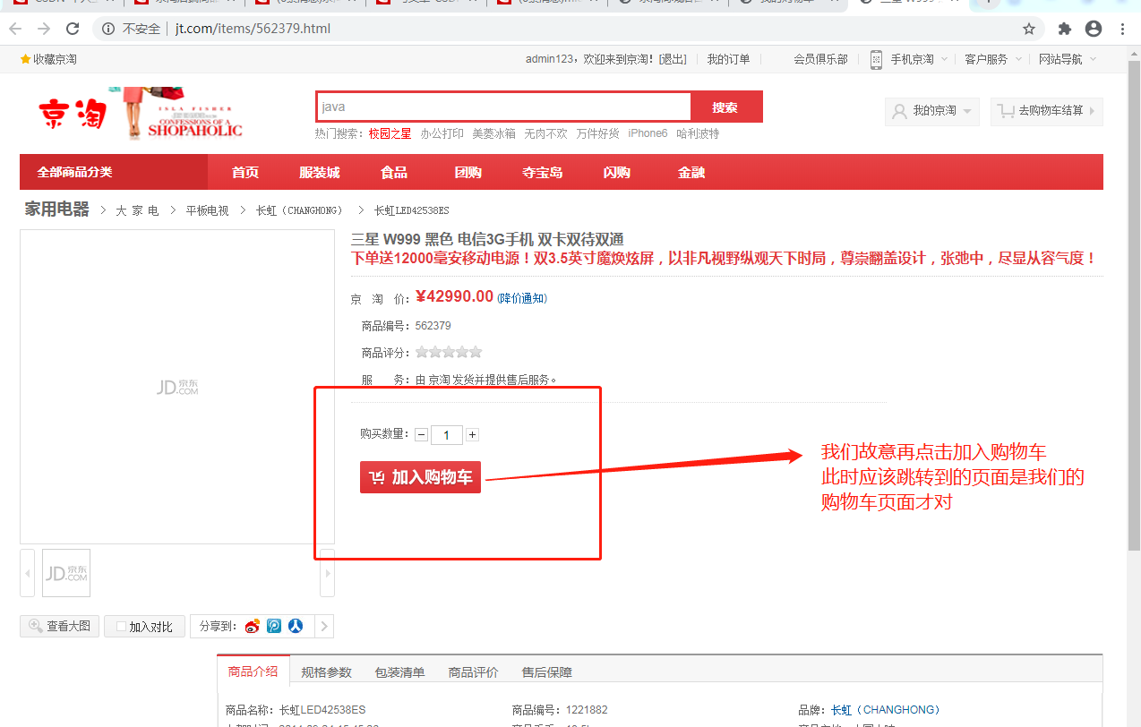This screenshot has height=727, width=1141.
Task: Tick the 加入对比 checkbox
Action: click(122, 627)
